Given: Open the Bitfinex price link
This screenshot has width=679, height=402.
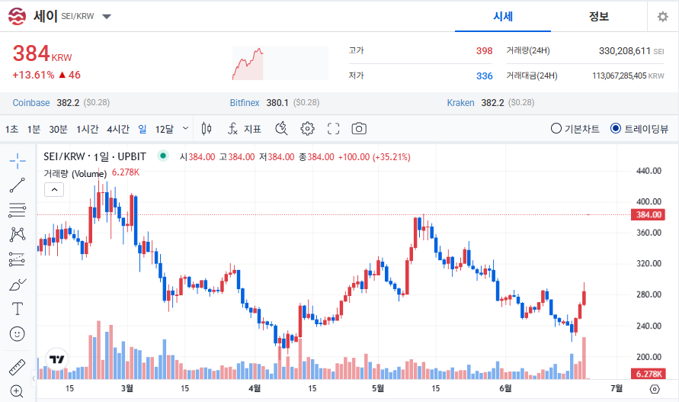Looking at the screenshot, I should point(245,103).
